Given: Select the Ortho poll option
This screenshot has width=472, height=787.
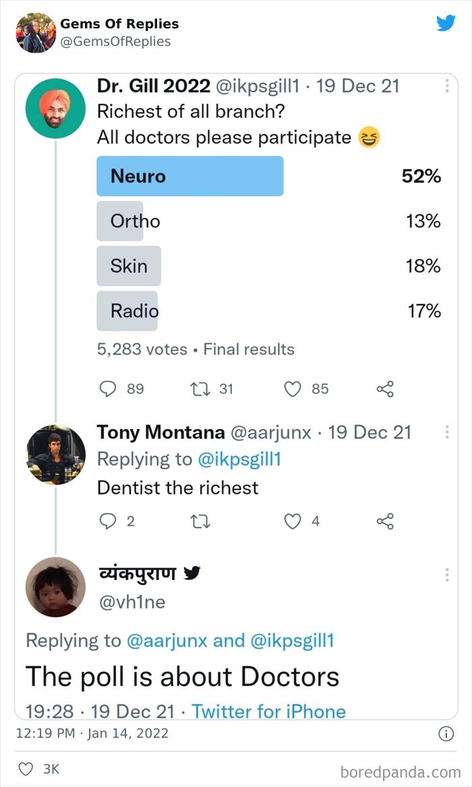Looking at the screenshot, I should click(x=135, y=221).
